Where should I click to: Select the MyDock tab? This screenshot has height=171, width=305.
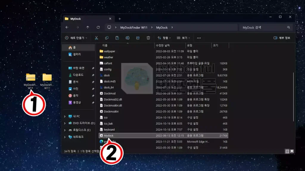88,19
